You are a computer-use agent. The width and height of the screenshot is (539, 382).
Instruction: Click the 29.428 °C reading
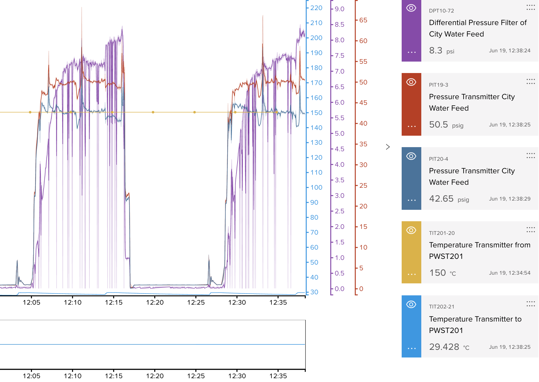(449, 347)
